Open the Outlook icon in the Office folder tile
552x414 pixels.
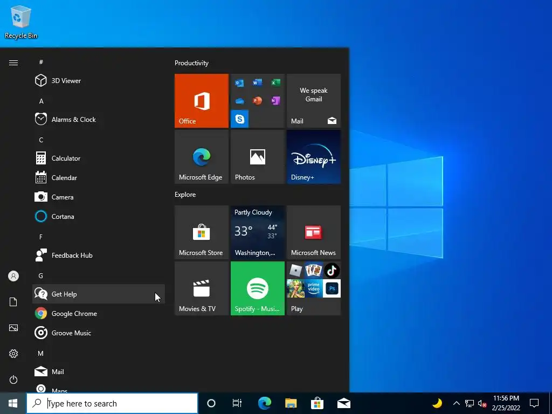tap(239, 83)
